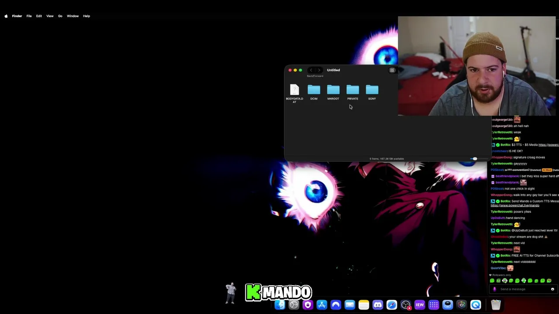Open NordVPN from the dock
The image size is (559, 314).
pos(336,305)
